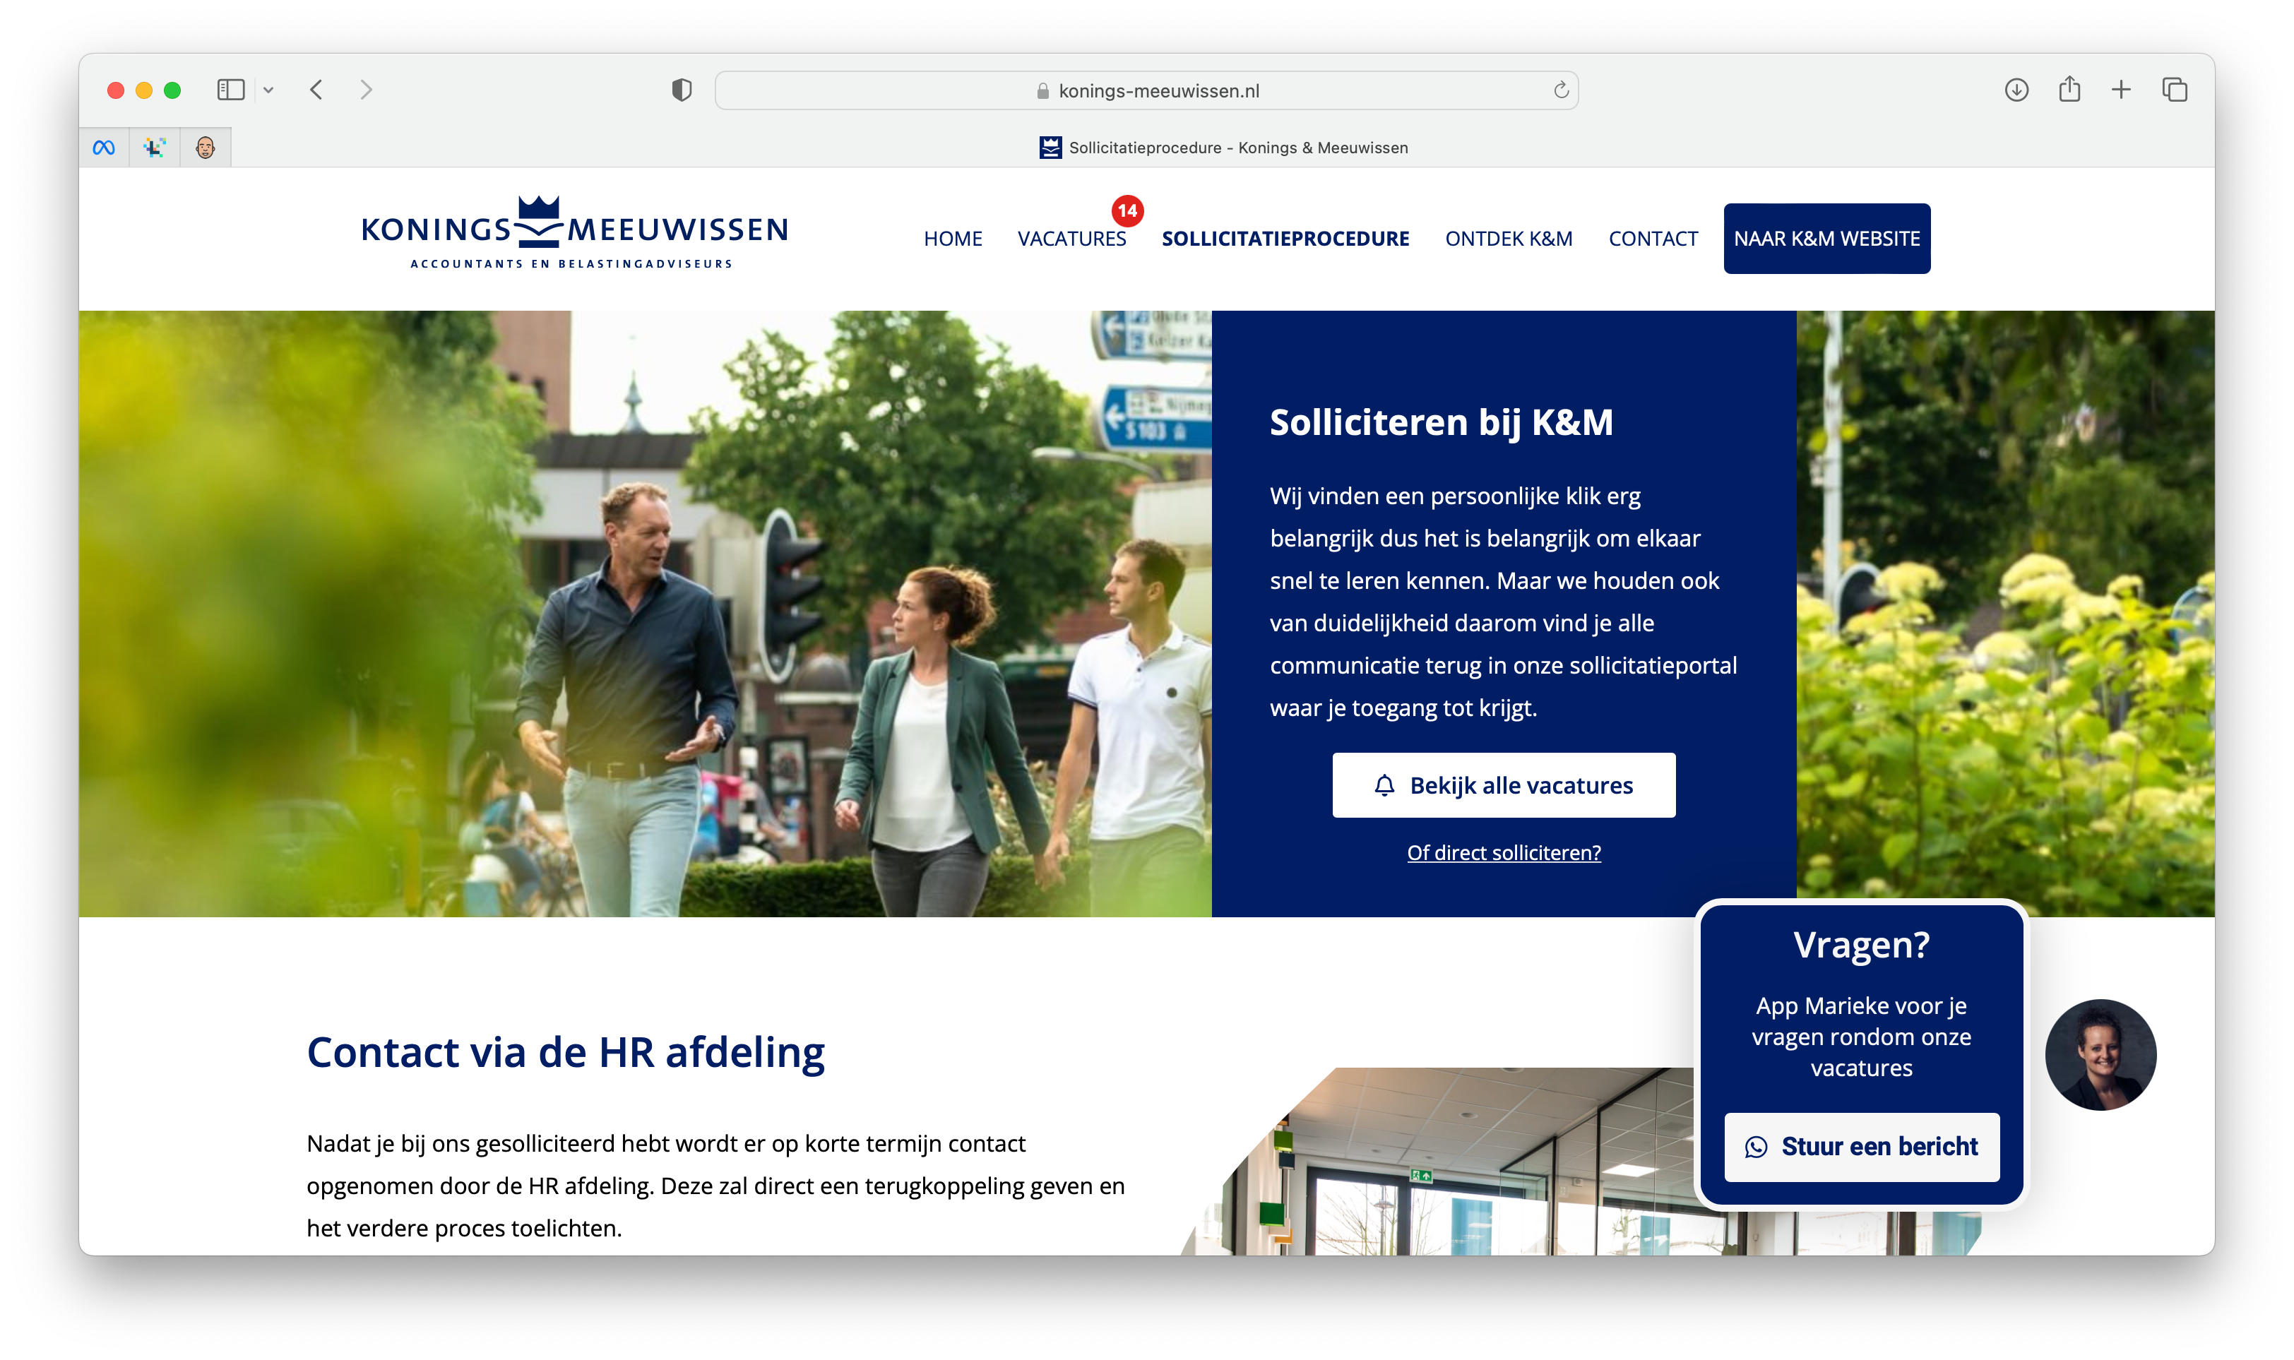The height and width of the screenshot is (1360, 2294).
Task: Click the Solliciteren bij K&M heading
Action: tap(1441, 422)
